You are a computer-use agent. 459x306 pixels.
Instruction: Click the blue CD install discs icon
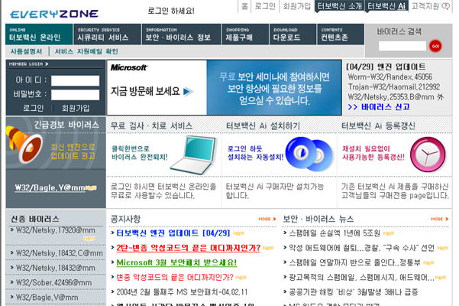click(309, 155)
